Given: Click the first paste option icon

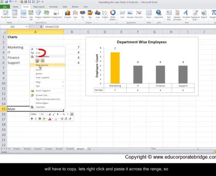Looking at the screenshot, I should pos(37,61).
